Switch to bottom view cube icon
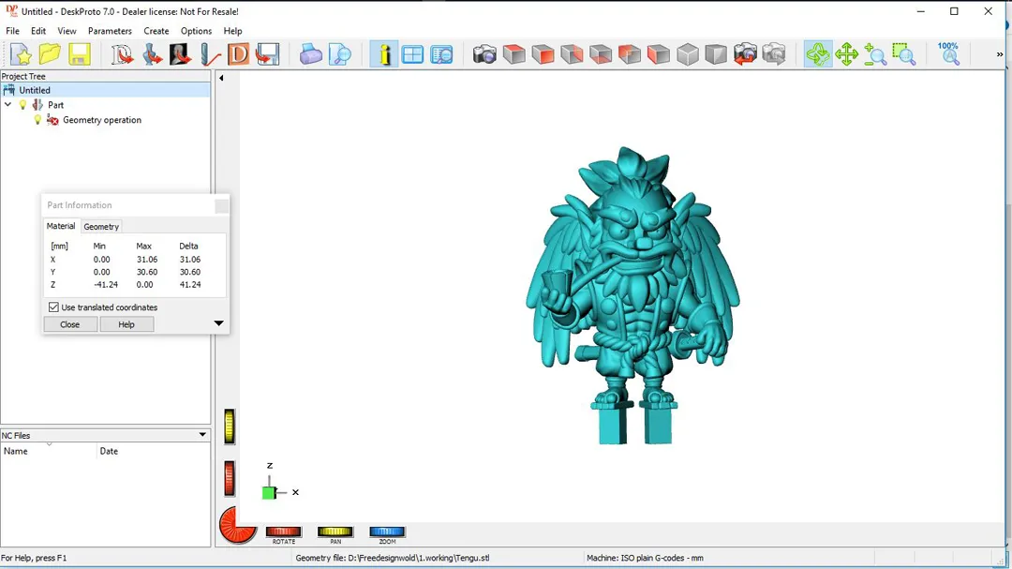Screen dimensions: 1012x569 click(601, 55)
